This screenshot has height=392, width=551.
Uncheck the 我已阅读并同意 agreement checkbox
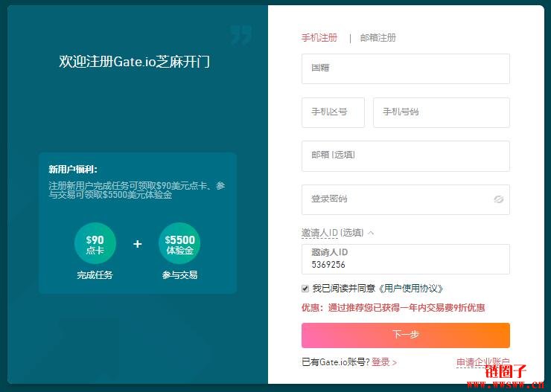[305, 289]
